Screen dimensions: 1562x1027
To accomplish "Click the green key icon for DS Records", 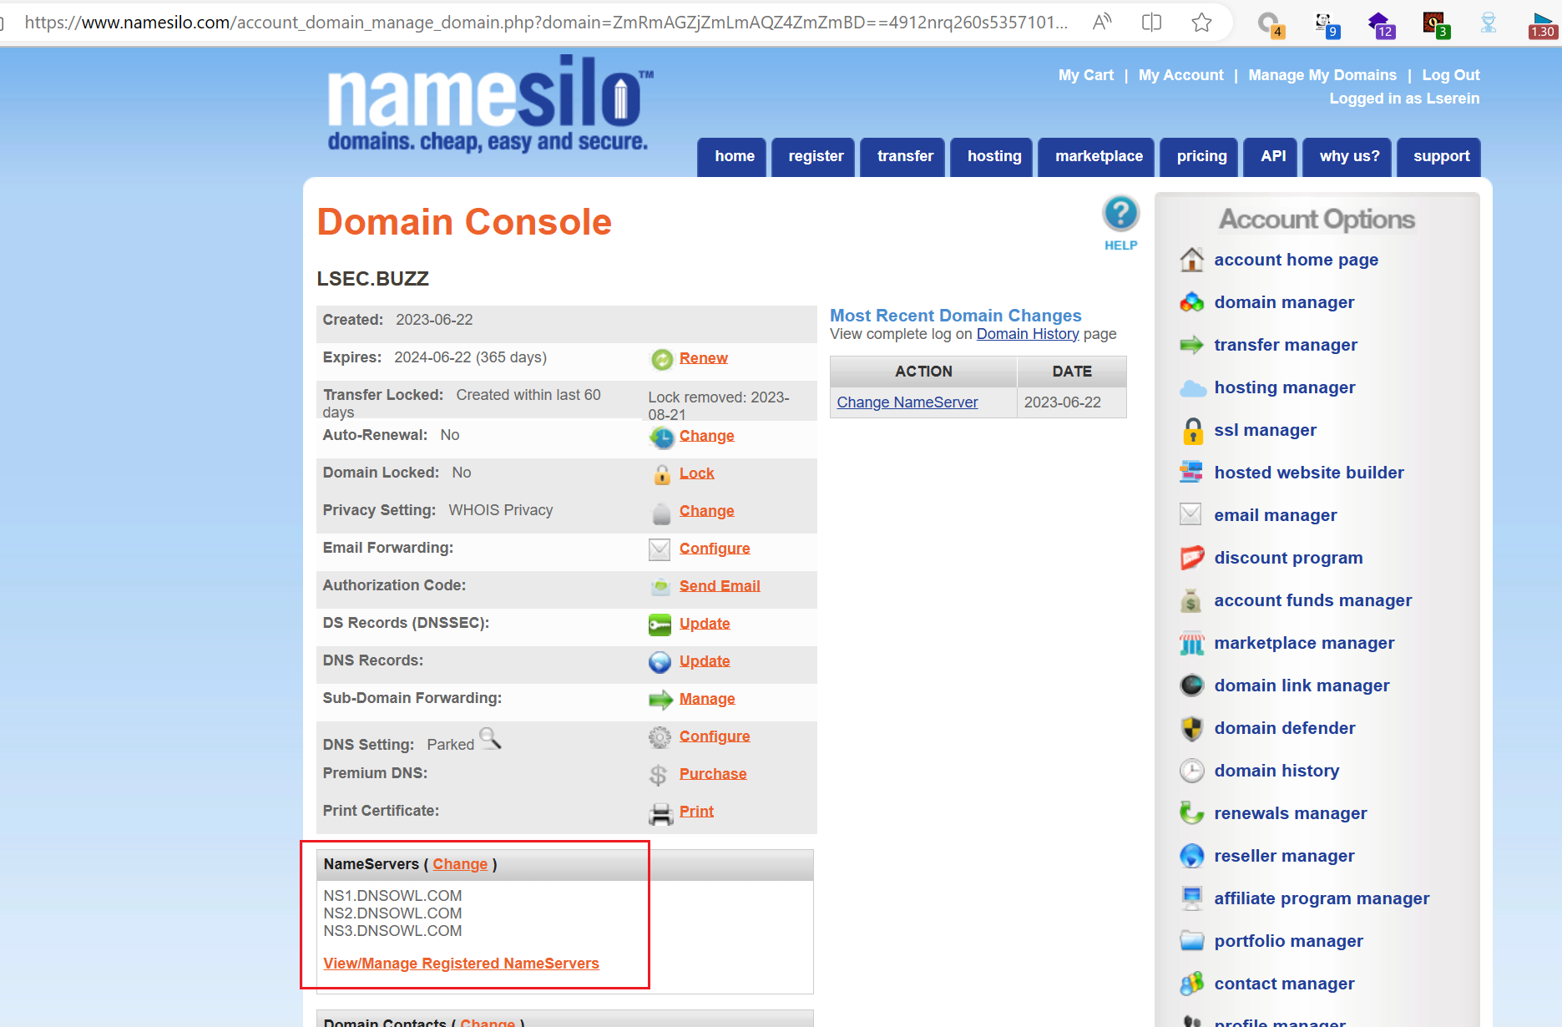I will (x=660, y=625).
